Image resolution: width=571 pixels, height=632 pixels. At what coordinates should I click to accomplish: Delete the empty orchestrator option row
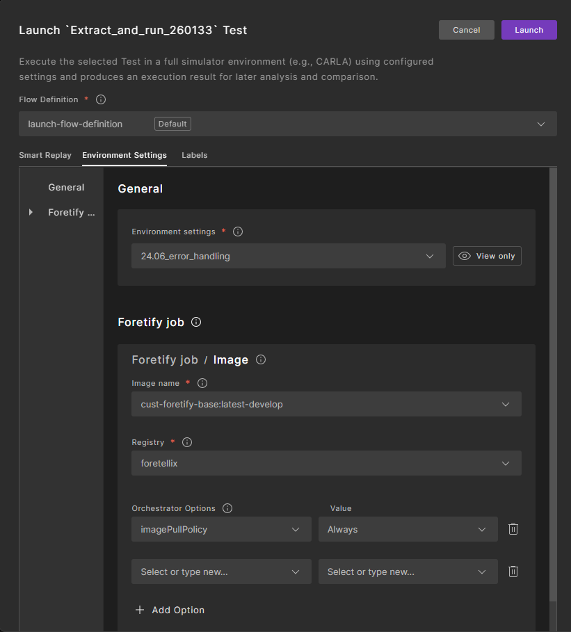pyautogui.click(x=513, y=572)
